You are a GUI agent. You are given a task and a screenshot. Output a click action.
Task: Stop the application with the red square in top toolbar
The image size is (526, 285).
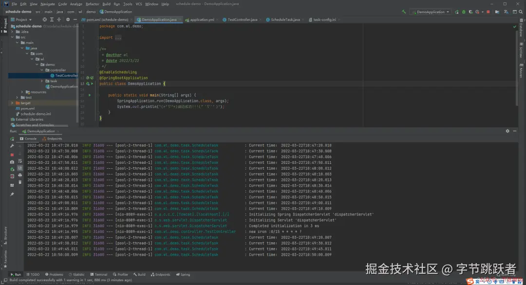[x=488, y=12]
